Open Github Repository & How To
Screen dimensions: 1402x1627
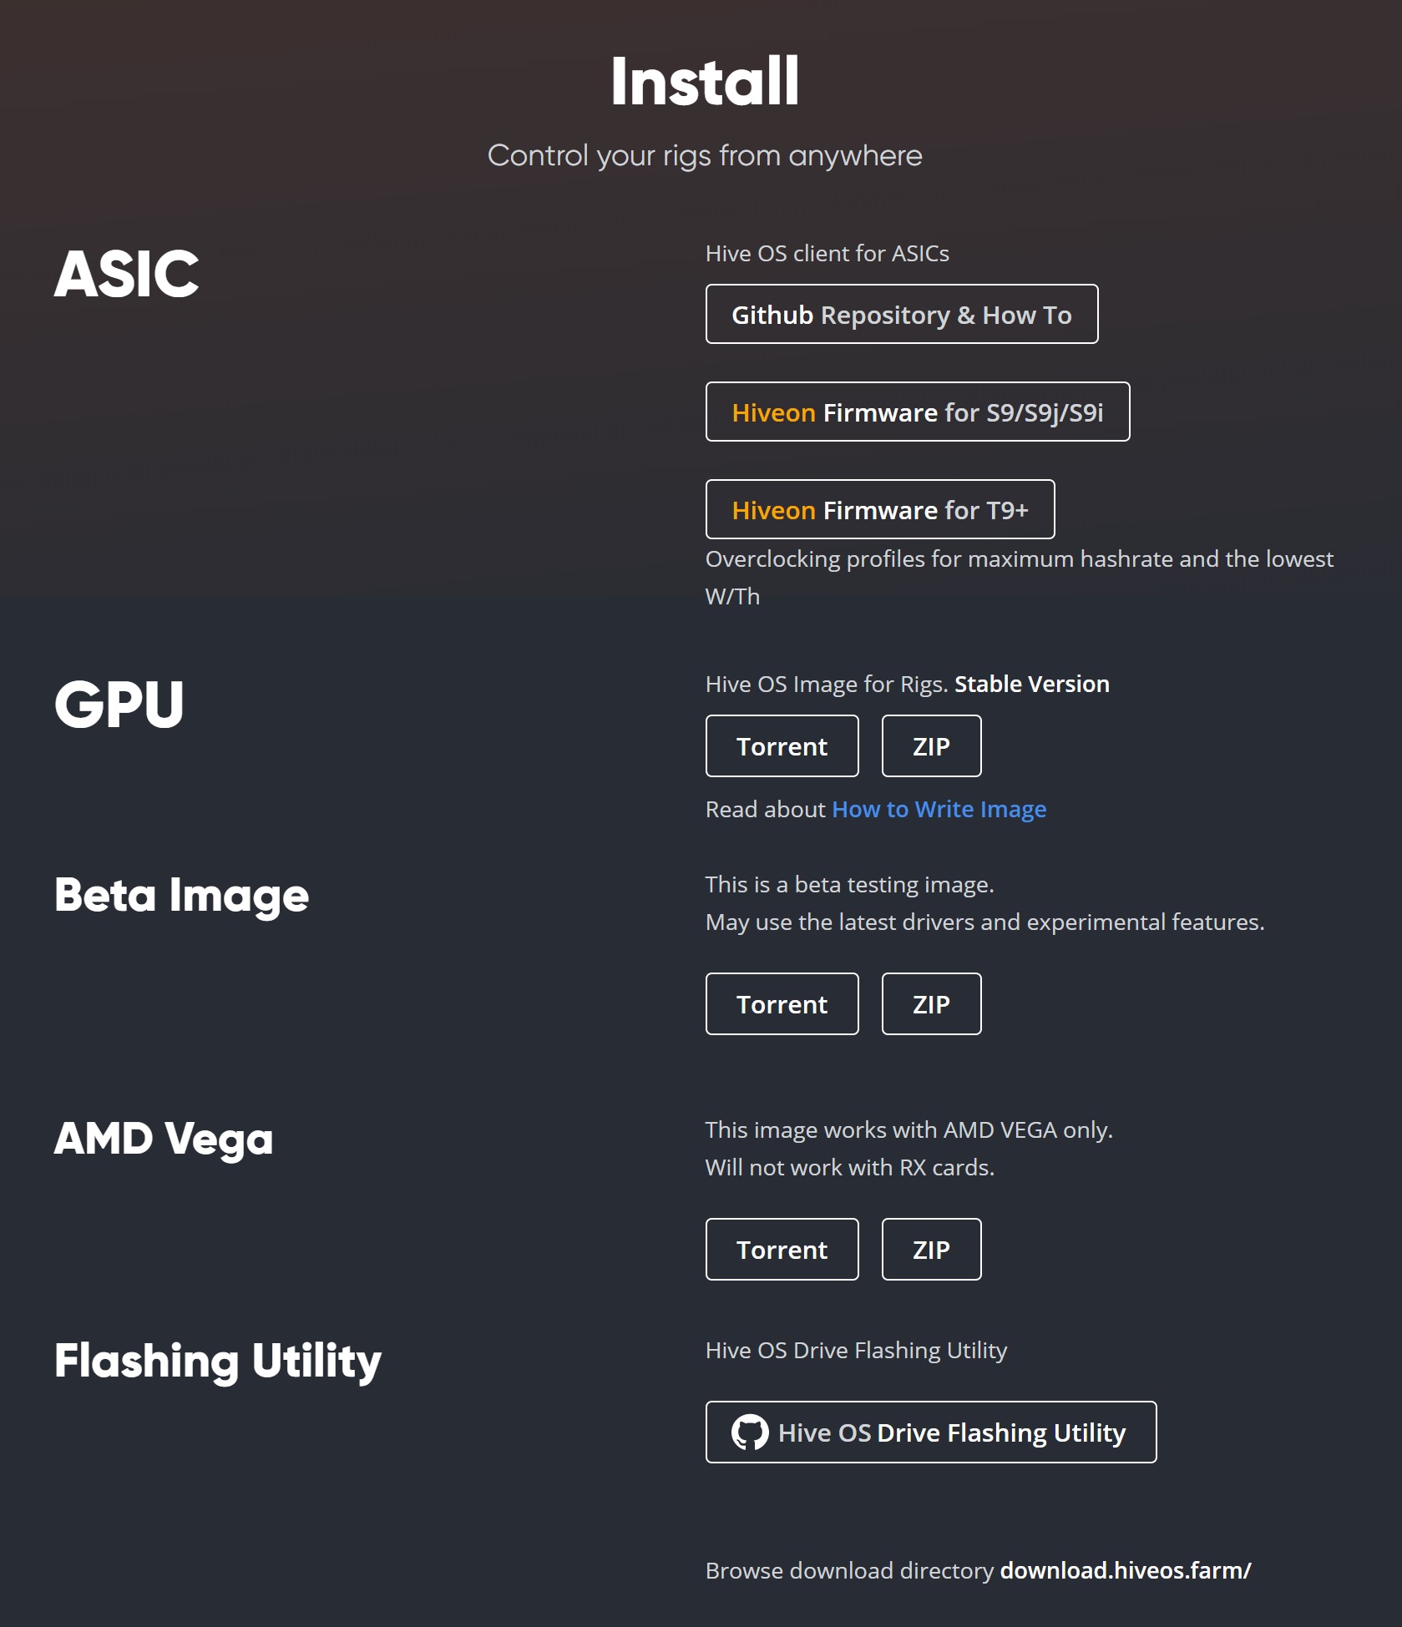(902, 314)
